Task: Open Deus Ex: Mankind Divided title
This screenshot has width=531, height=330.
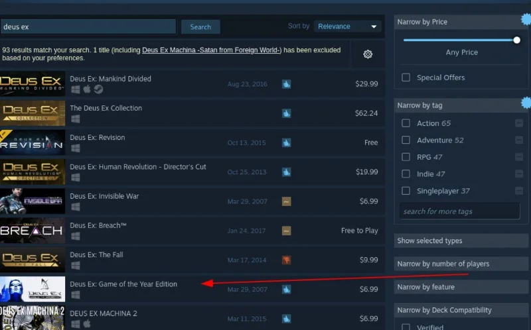Action: coord(110,79)
